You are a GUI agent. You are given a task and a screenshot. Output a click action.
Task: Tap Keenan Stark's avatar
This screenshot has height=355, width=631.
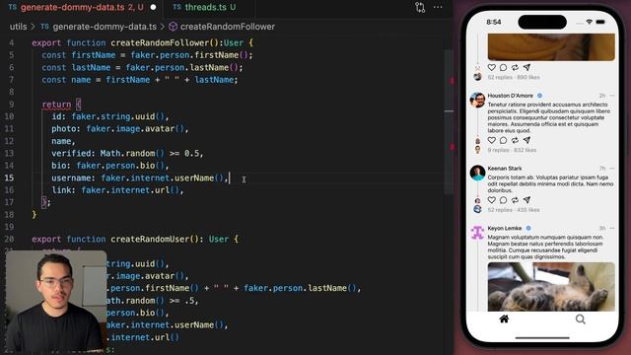477,173
